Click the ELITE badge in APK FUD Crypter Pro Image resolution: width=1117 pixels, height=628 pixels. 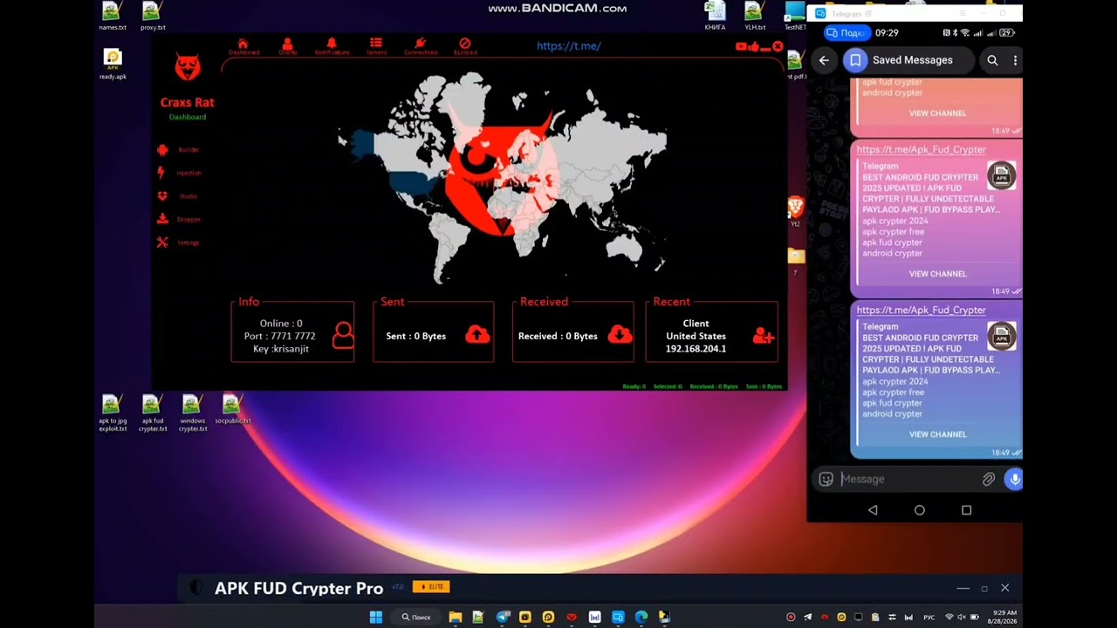point(431,587)
